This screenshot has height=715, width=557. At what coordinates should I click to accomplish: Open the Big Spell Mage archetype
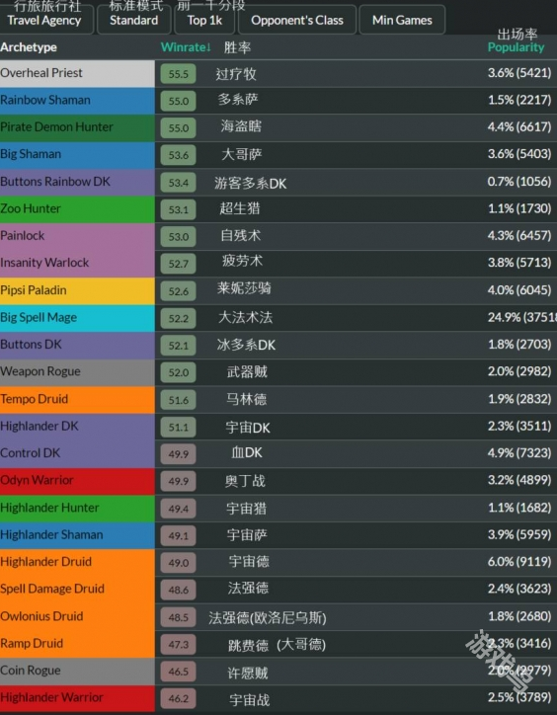pos(77,318)
